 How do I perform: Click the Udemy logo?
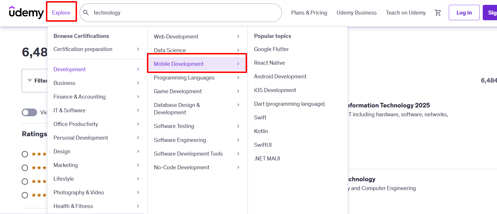click(x=26, y=13)
